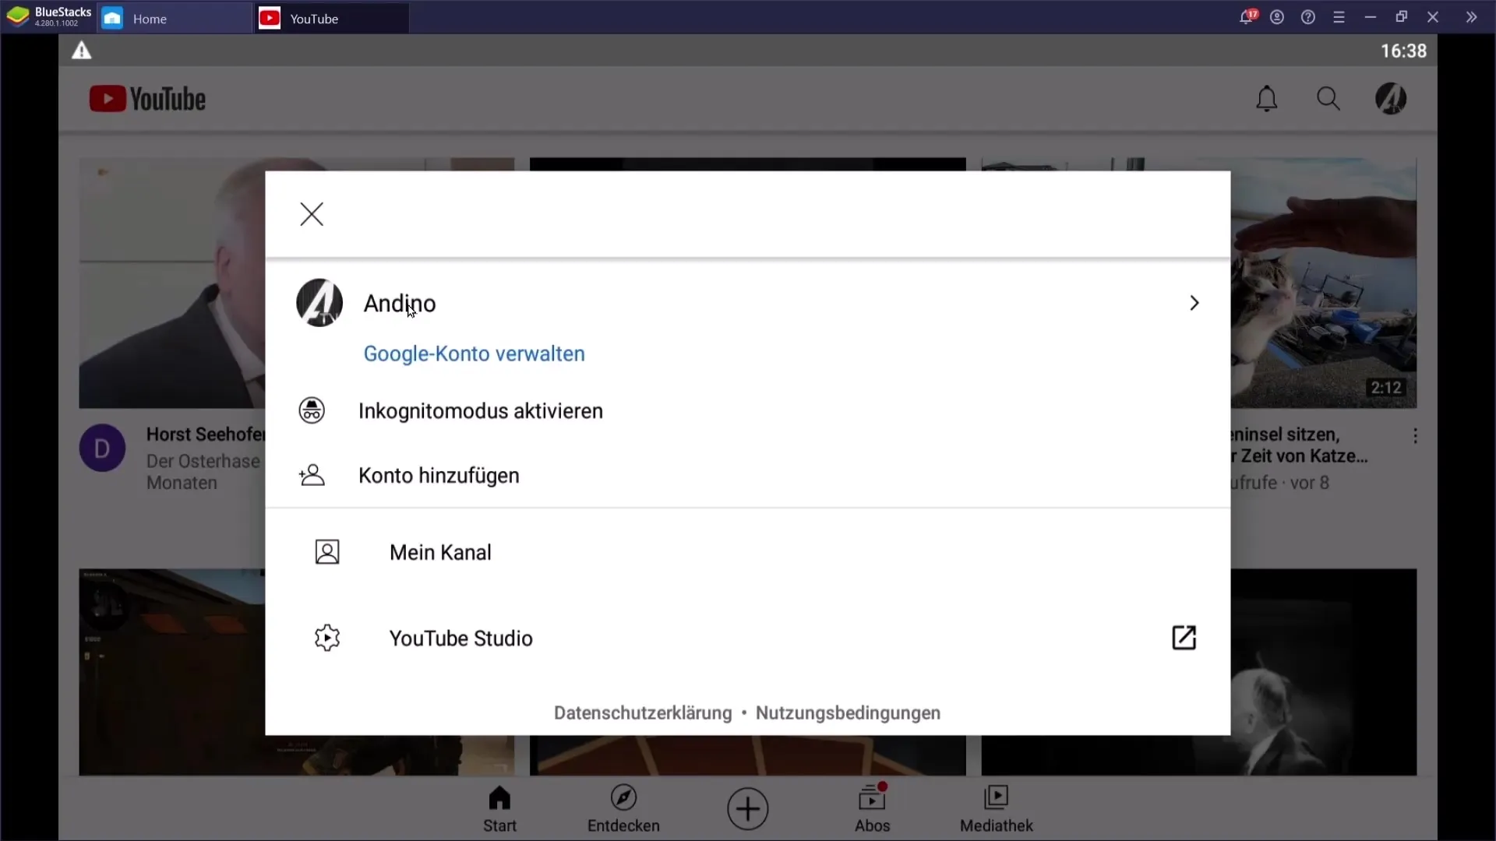This screenshot has width=1496, height=841.
Task: Click the add account person icon
Action: coord(312,475)
